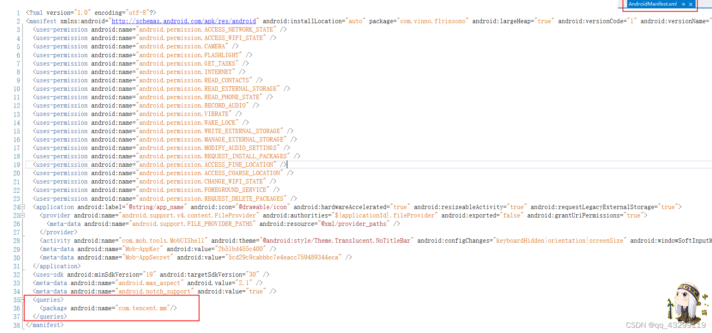Click the com.tencent.mm package name
This screenshot has width=712, height=333.
tap(142, 308)
